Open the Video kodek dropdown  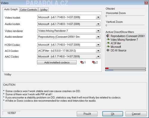point(69,17)
